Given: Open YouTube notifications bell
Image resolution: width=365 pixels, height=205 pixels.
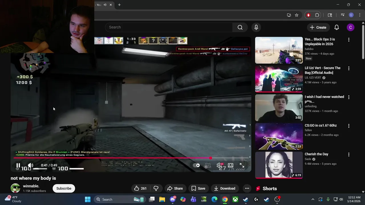Looking at the screenshot, I should [x=336, y=27].
